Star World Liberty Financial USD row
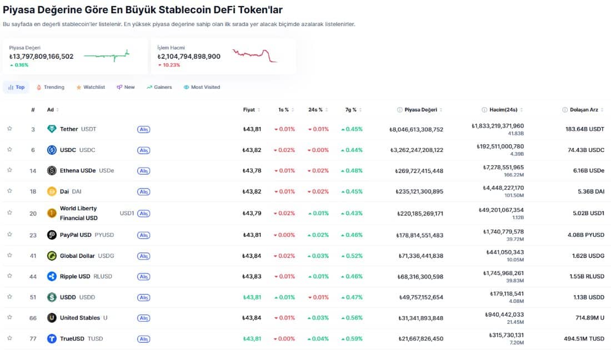611x350 pixels. 10,212
